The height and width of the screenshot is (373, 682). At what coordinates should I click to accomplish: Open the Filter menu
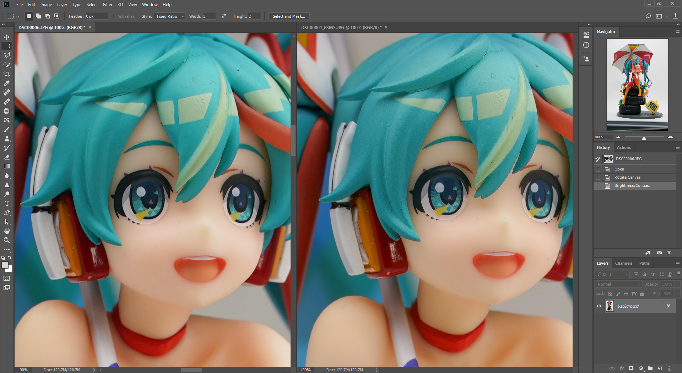coord(108,5)
